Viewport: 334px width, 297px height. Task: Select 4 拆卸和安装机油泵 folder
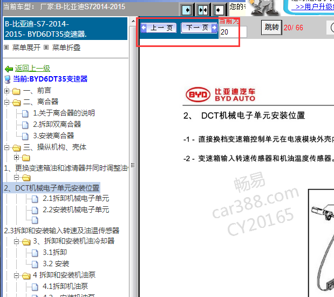pos(64,275)
